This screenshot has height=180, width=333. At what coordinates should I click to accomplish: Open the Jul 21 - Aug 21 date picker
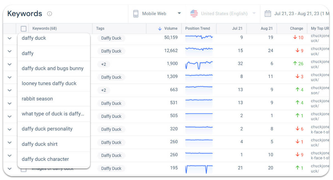point(297,14)
